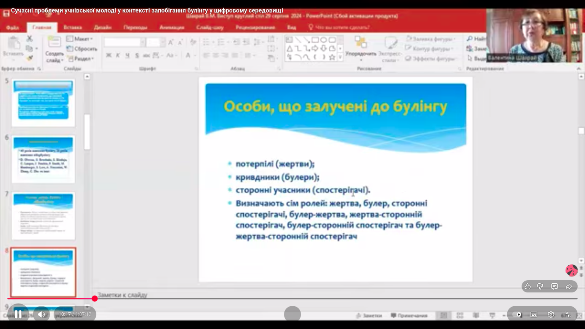Viewport: 585px width, 329px height.
Task: Toggle autoplay switch
Action: click(x=517, y=315)
